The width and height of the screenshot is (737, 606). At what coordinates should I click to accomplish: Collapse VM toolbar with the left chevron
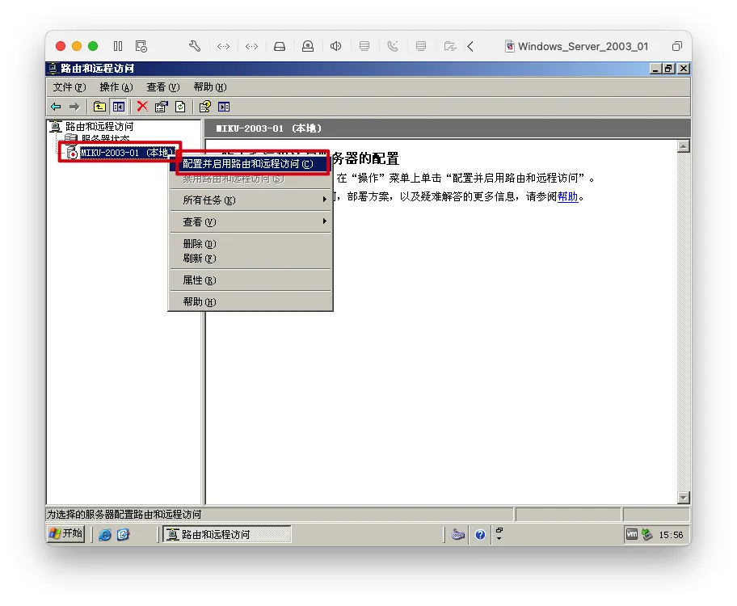click(470, 46)
